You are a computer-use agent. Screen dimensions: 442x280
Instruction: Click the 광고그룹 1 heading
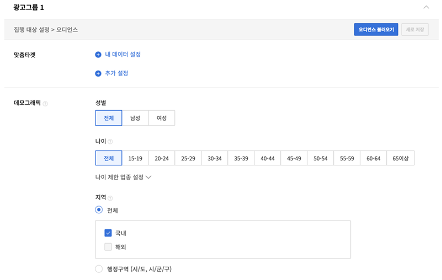(29, 7)
